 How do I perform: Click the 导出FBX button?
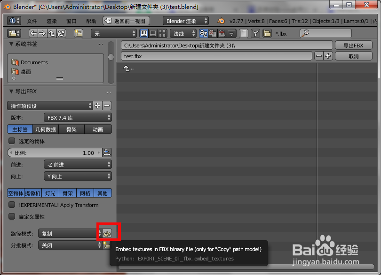[x=353, y=46]
